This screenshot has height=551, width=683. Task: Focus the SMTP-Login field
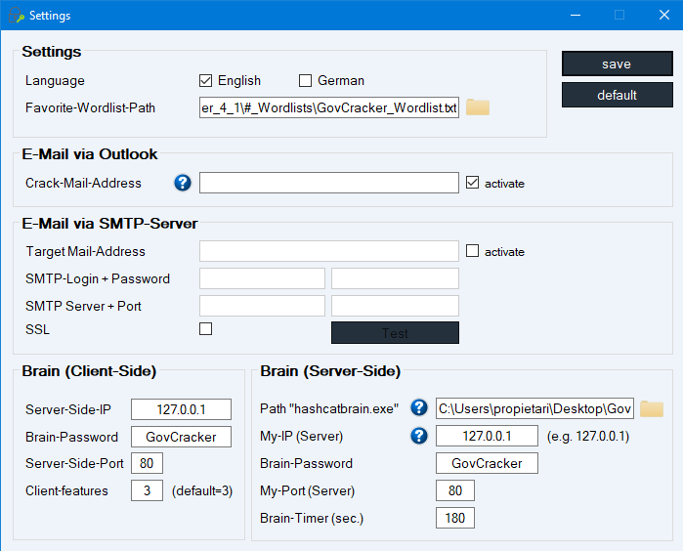(262, 278)
